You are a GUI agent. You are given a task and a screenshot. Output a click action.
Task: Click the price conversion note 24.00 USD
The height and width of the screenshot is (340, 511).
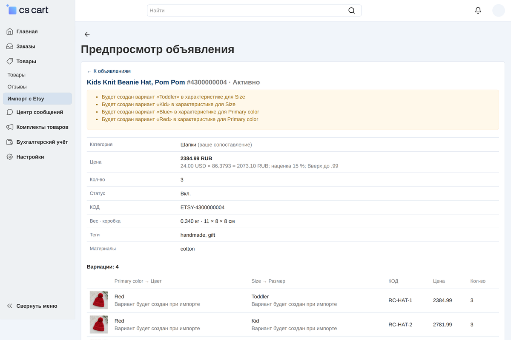[x=259, y=166]
